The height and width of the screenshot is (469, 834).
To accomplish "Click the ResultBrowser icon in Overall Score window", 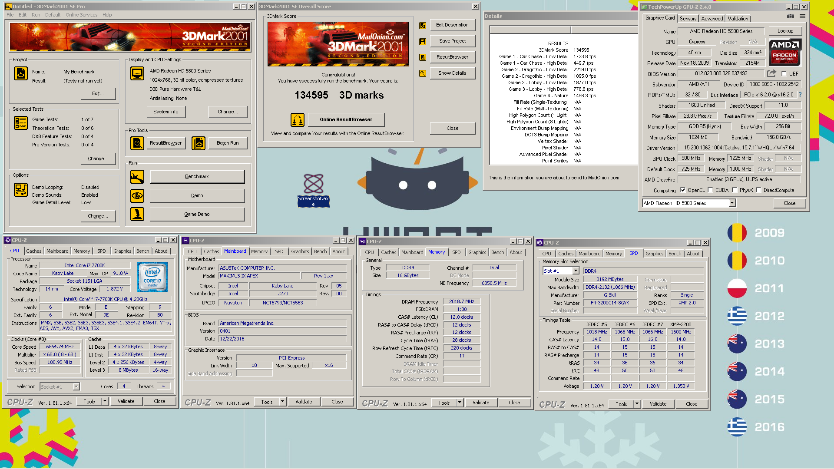I will (x=422, y=57).
